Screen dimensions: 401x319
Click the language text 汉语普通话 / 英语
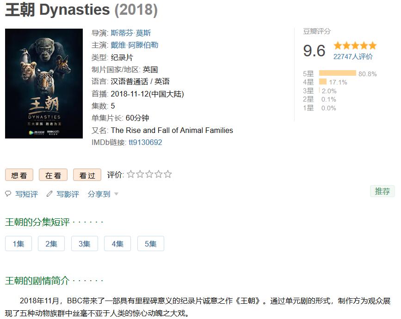(140, 82)
